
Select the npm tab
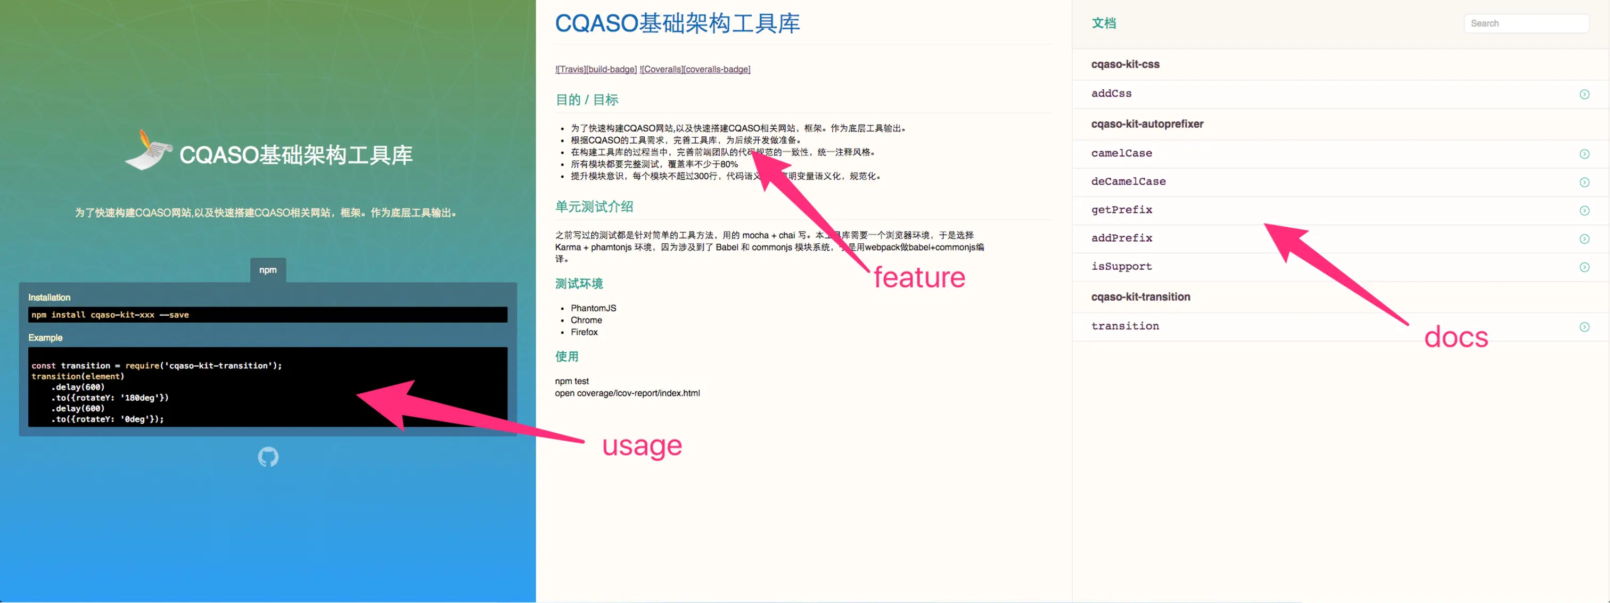point(268,270)
